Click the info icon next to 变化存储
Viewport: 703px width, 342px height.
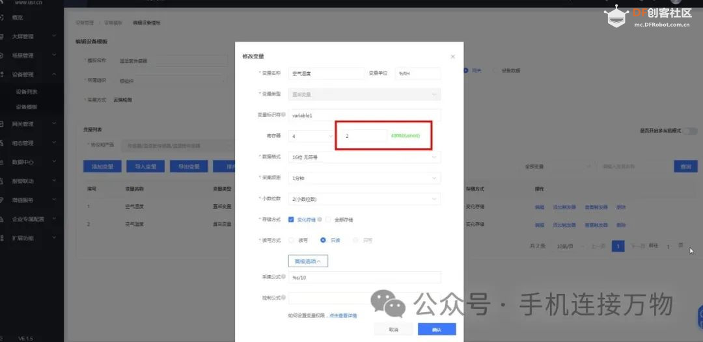pyautogui.click(x=320, y=219)
